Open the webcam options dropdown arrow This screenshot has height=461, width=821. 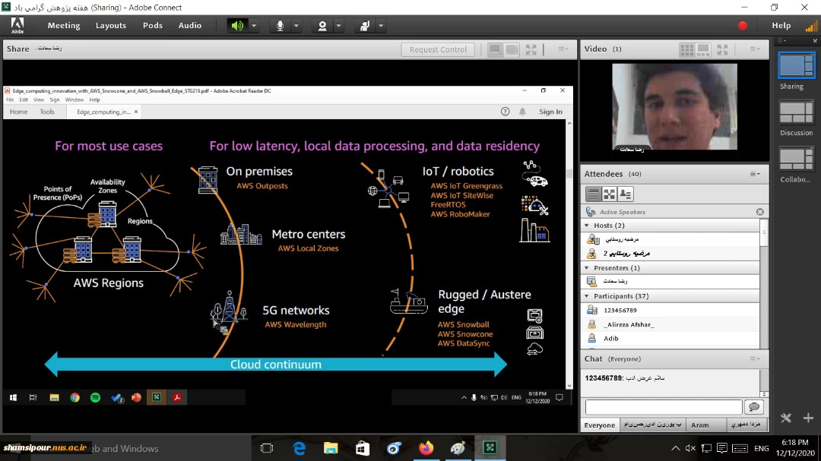pyautogui.click(x=338, y=26)
